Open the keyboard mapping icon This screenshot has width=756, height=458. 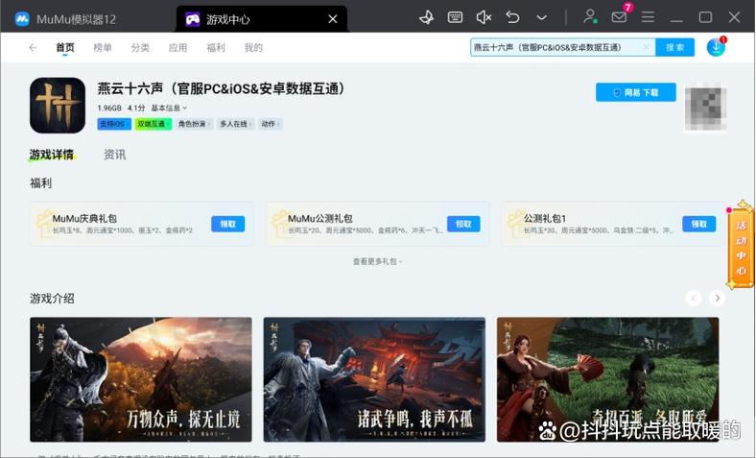point(455,18)
